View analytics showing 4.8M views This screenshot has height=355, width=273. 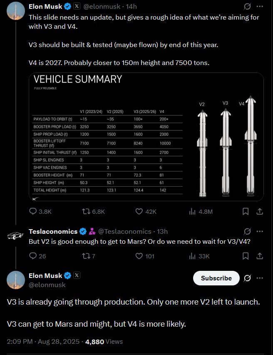(192, 211)
